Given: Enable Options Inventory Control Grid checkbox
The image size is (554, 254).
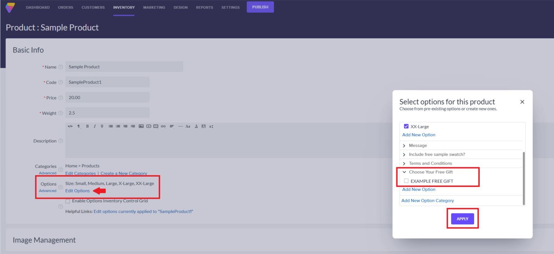Looking at the screenshot, I should (x=68, y=201).
